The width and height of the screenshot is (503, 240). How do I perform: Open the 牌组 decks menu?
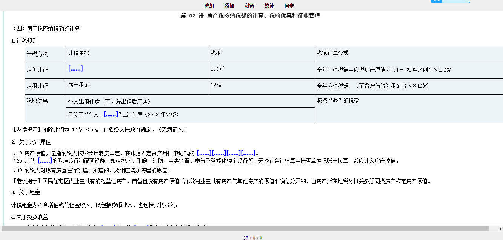209,6
